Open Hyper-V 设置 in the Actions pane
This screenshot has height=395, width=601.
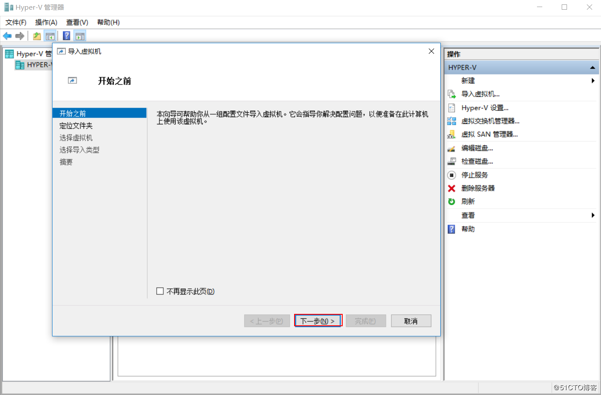pyautogui.click(x=484, y=107)
